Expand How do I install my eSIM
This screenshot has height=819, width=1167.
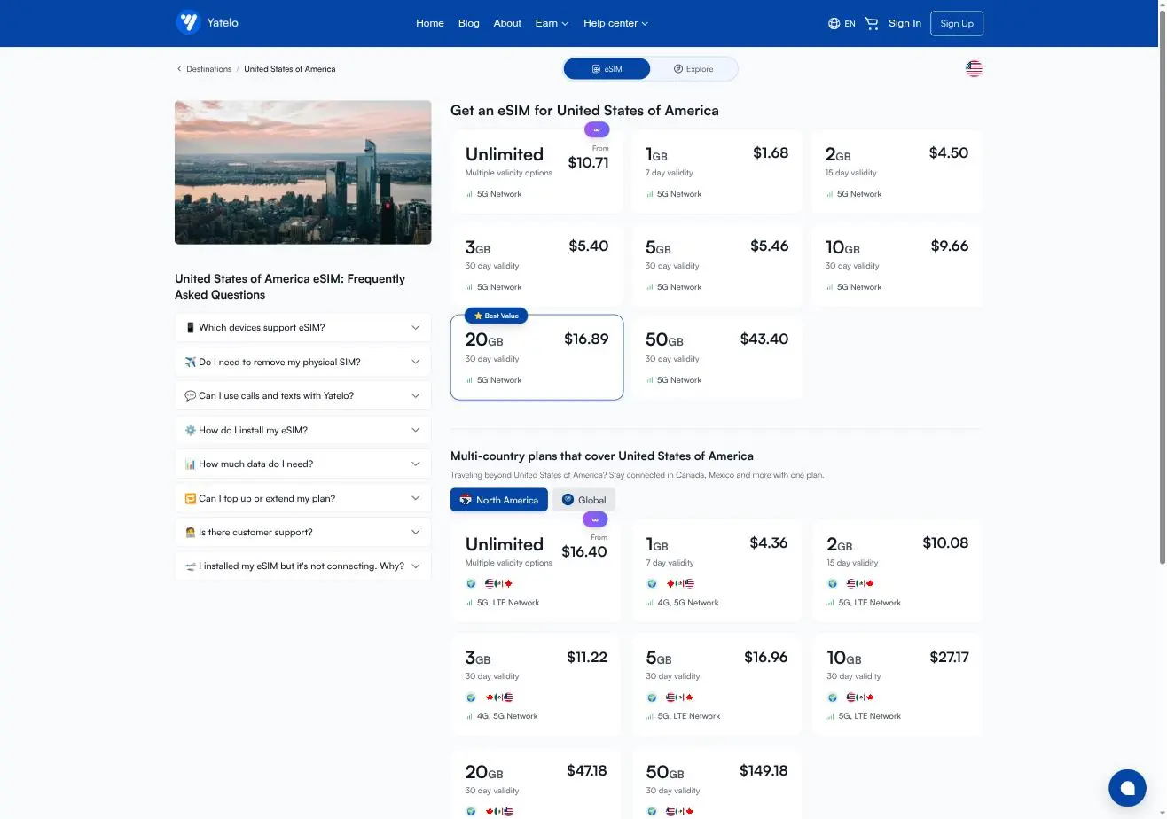303,430
